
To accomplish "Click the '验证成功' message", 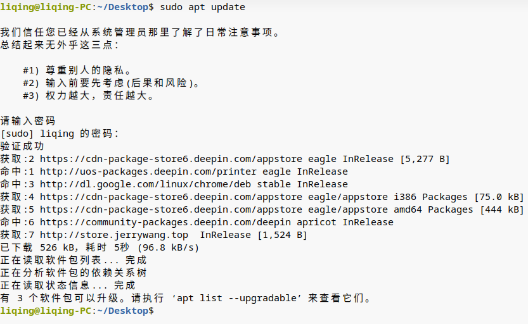I will click(x=22, y=146).
